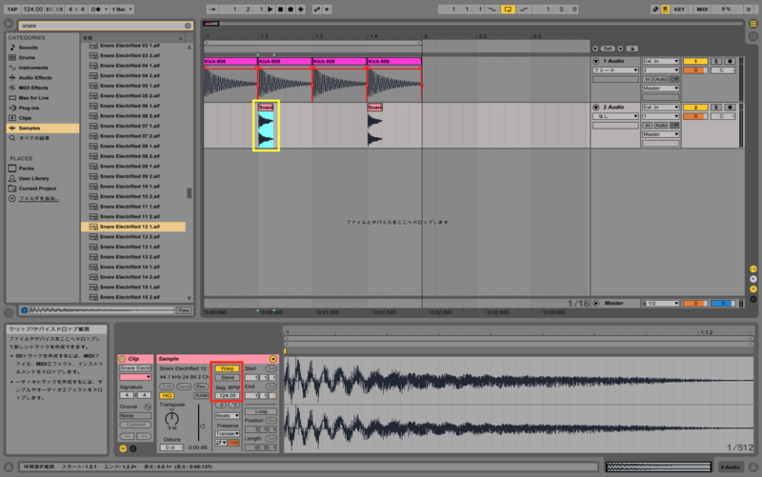Toggle the yellow Computer MIDI Keyboard icon
Viewport: 762px width, 477px height.
point(665,10)
